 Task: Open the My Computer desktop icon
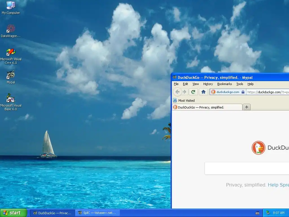11,7
